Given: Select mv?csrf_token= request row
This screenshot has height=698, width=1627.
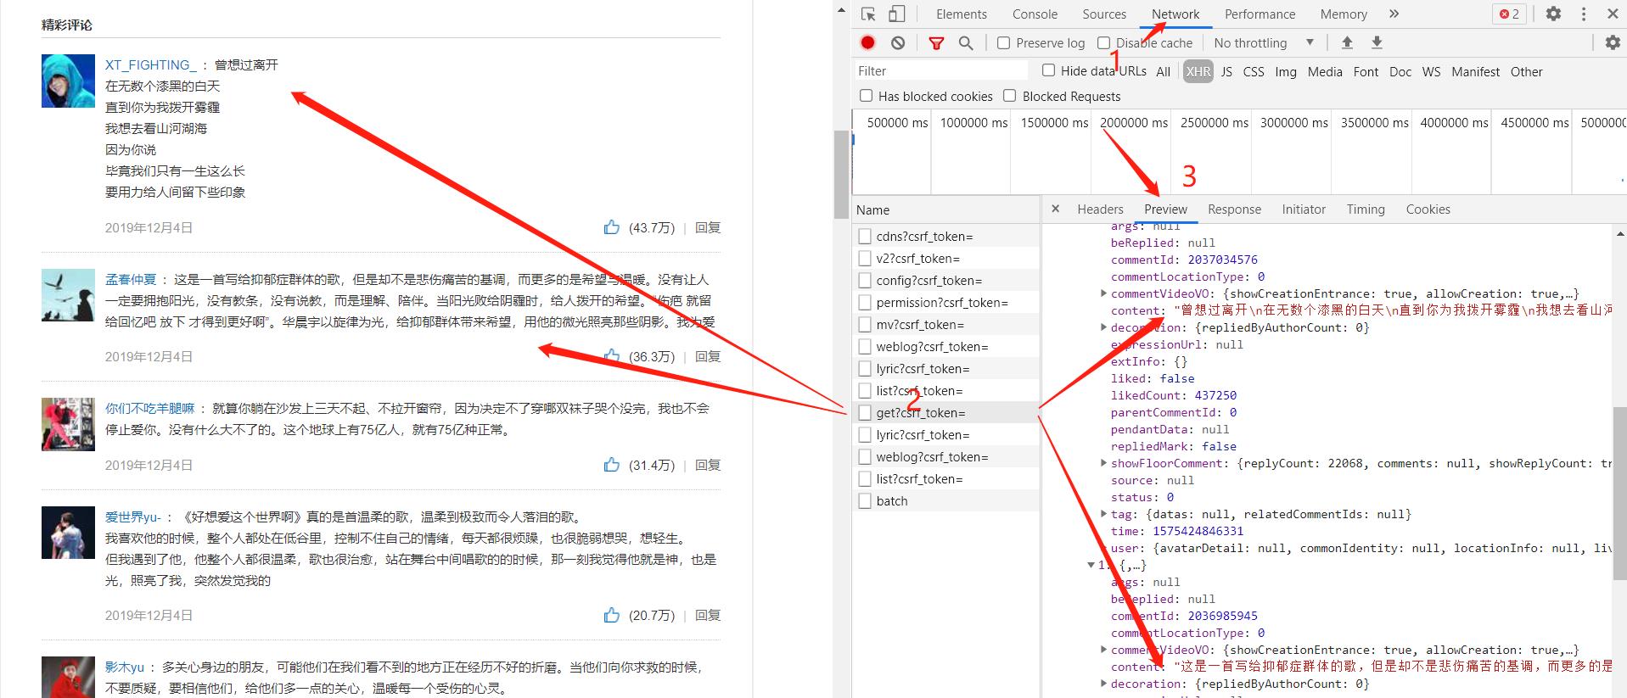Looking at the screenshot, I should click(x=946, y=324).
